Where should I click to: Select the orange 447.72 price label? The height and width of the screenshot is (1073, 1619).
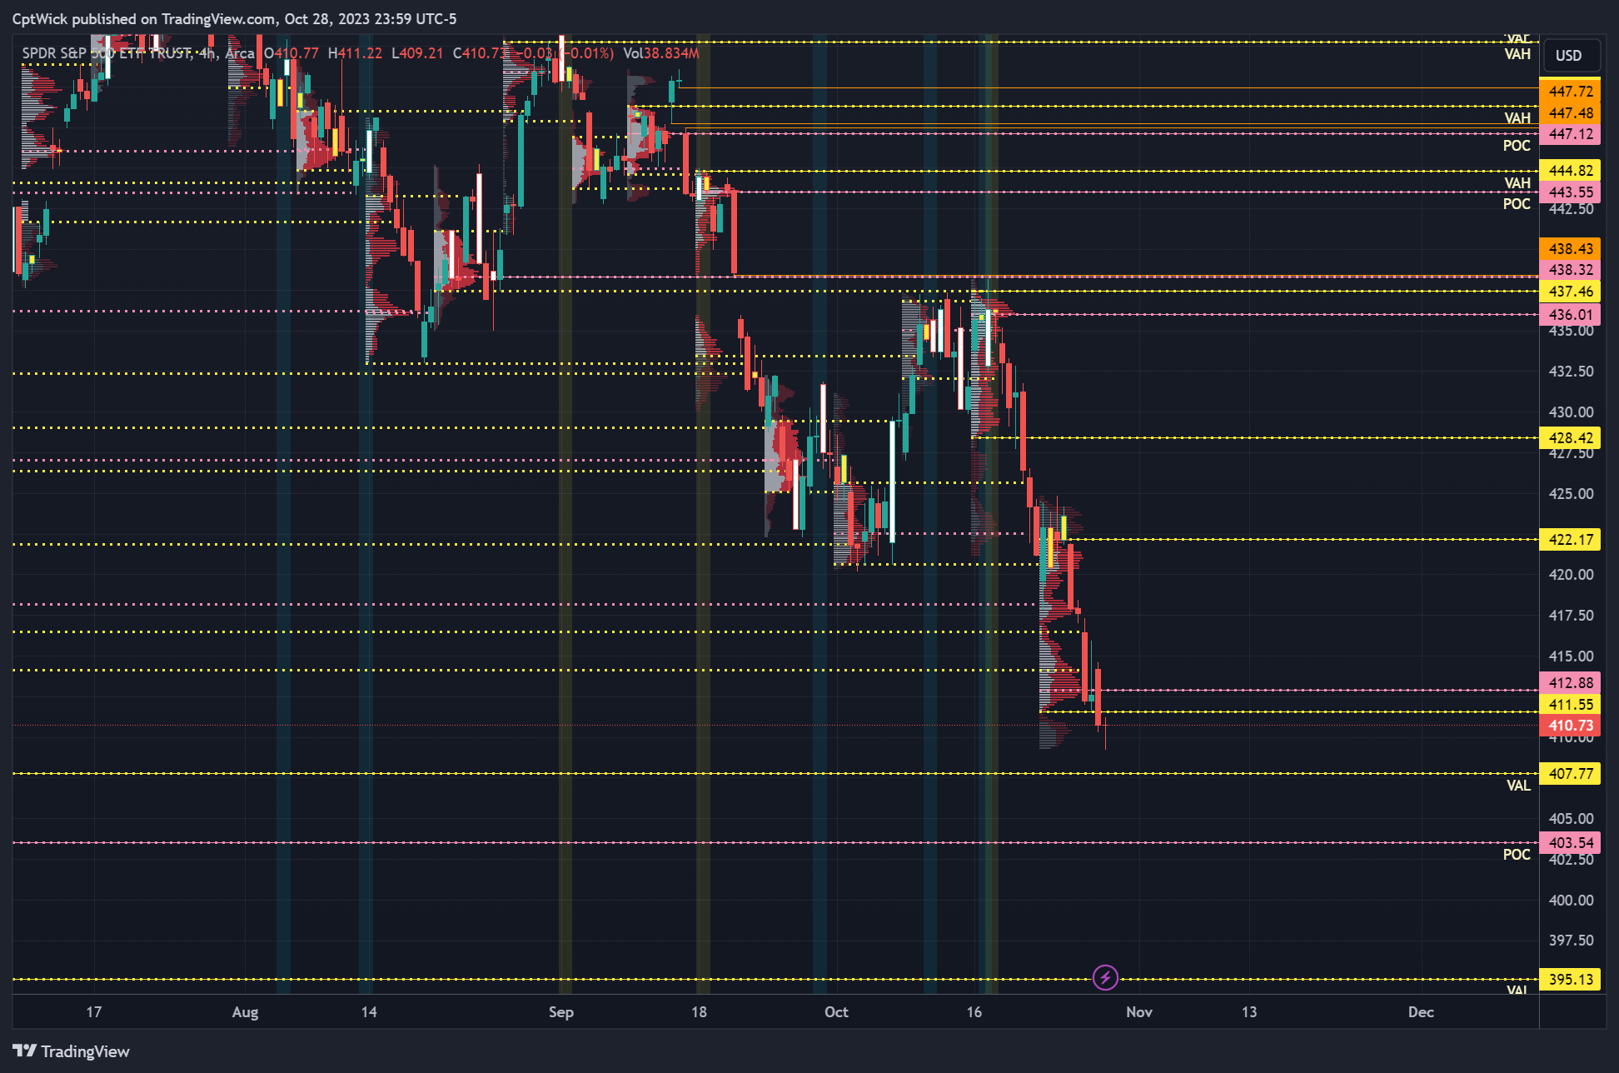1570,92
